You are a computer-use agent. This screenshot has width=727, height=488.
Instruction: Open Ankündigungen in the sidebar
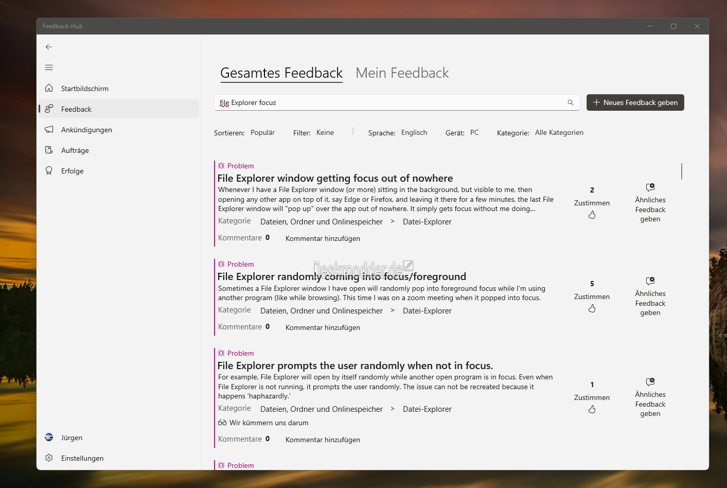coord(119,129)
